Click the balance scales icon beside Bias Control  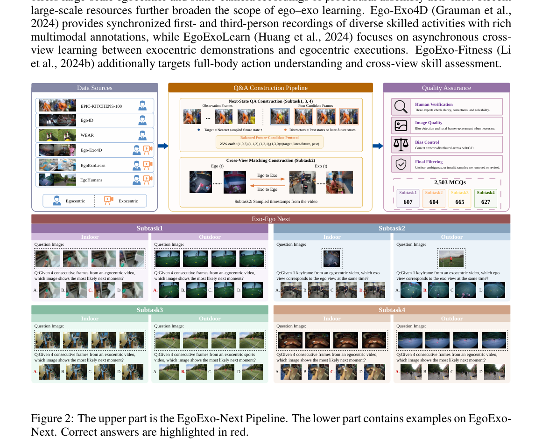coord(401,145)
